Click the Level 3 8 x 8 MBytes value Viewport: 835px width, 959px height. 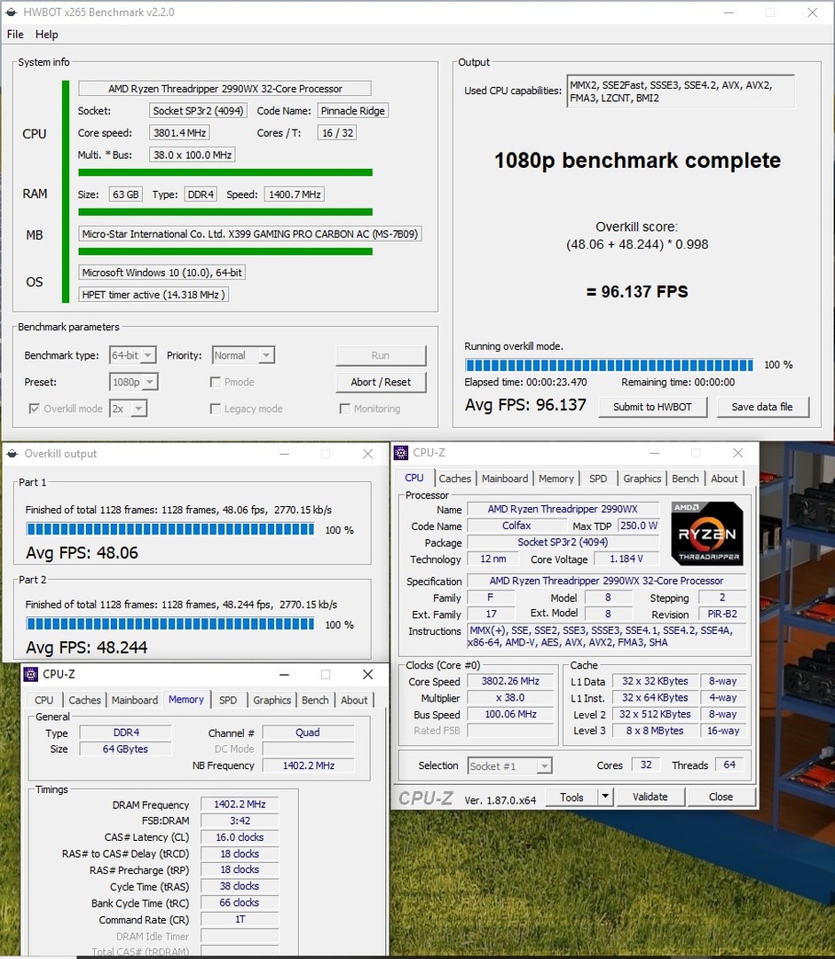pos(655,731)
